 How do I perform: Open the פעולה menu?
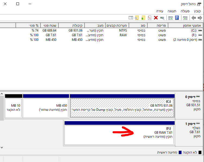[185, 11]
